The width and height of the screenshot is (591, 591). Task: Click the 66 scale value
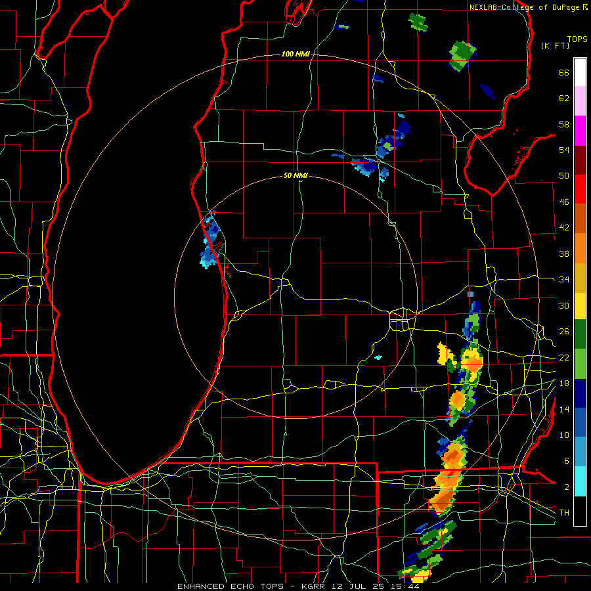(564, 73)
